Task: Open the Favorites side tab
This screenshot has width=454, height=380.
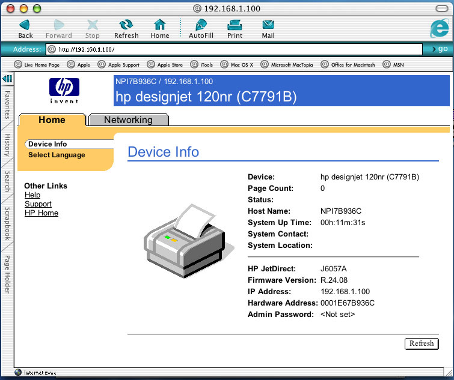Action: (7, 105)
